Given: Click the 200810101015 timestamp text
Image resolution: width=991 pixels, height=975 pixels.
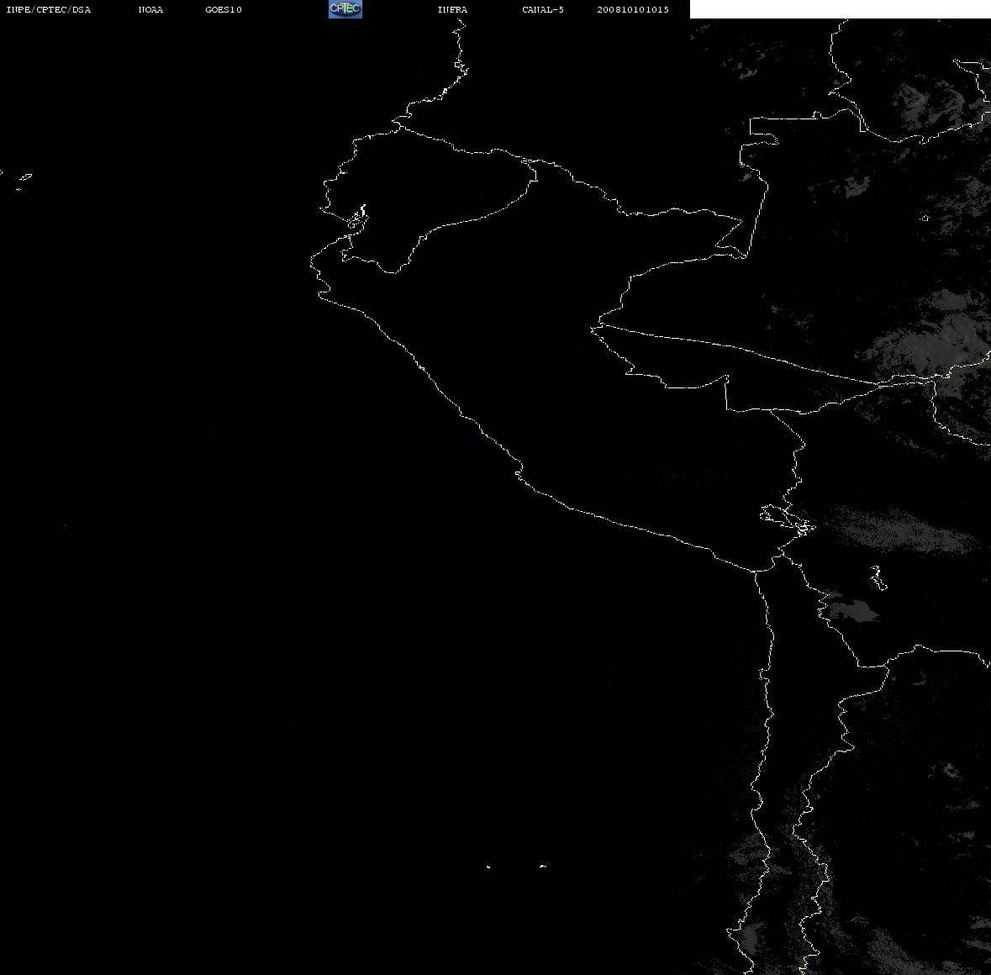Looking at the screenshot, I should pos(633,9).
